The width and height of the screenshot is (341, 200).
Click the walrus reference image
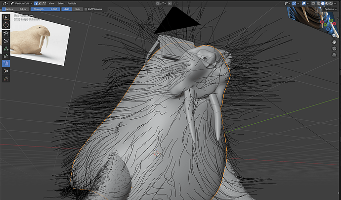36,40
